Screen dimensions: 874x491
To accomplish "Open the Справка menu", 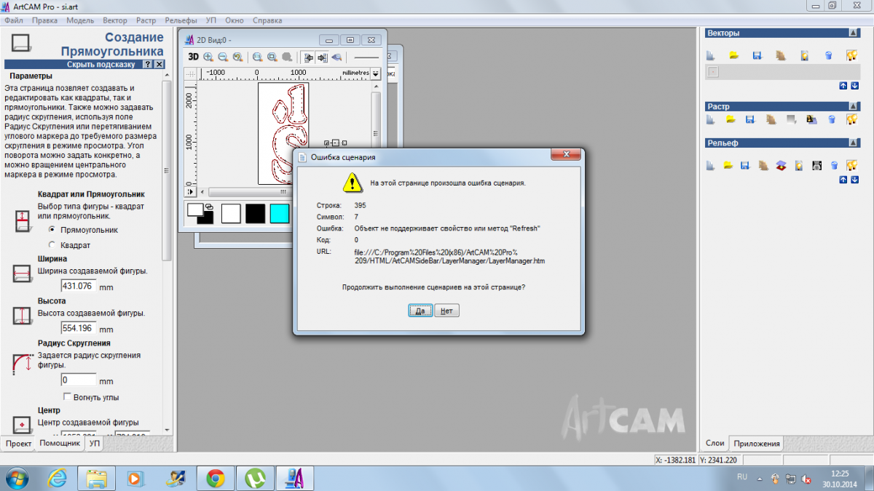I will (268, 20).
